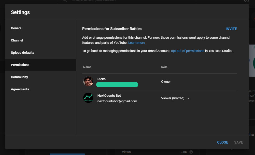The width and height of the screenshot is (255, 155).
Task: Click the Ricks profile avatar
Action: click(x=88, y=81)
